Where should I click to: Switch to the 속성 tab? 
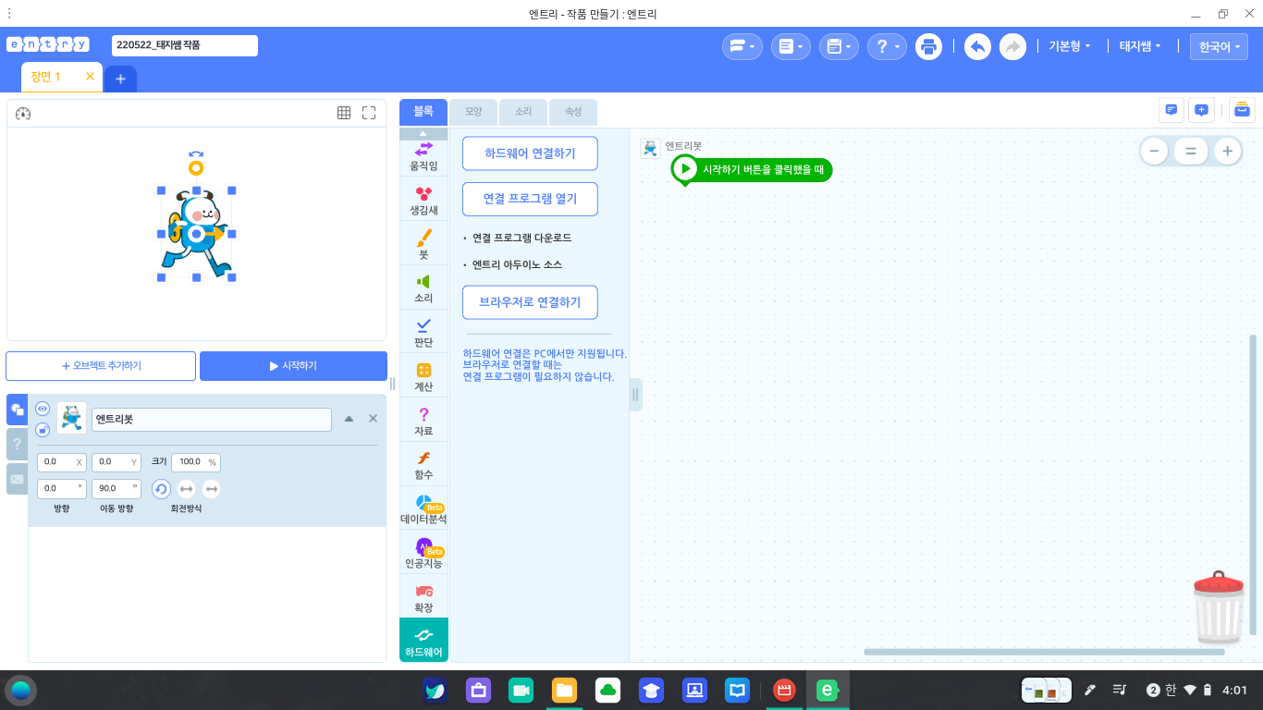(x=573, y=112)
